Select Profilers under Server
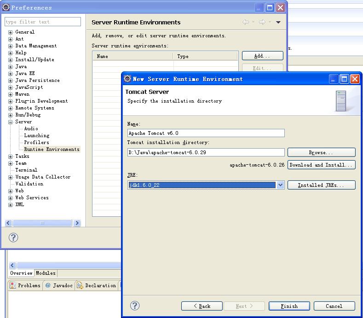 point(36,143)
